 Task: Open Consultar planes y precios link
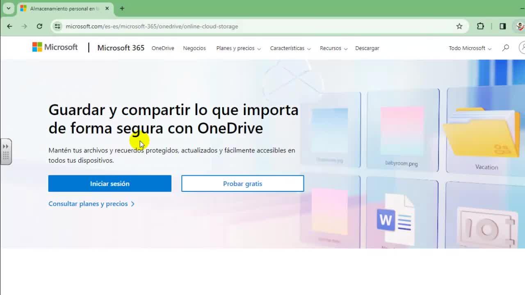click(x=91, y=204)
